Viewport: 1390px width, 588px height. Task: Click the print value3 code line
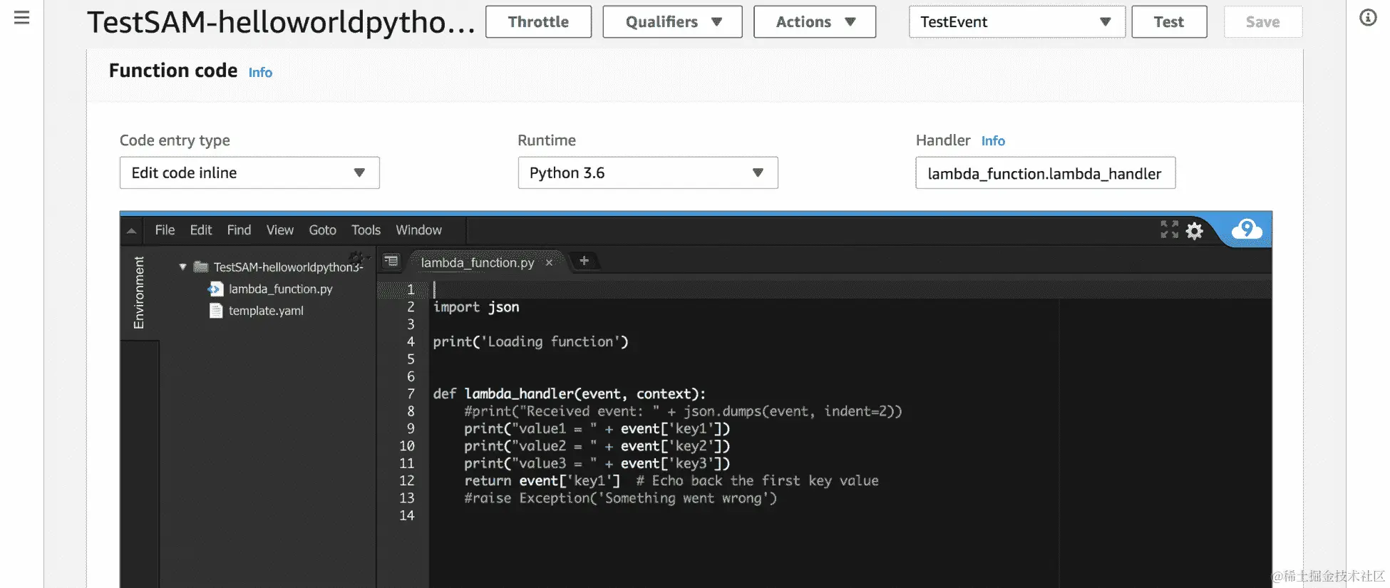click(x=597, y=463)
